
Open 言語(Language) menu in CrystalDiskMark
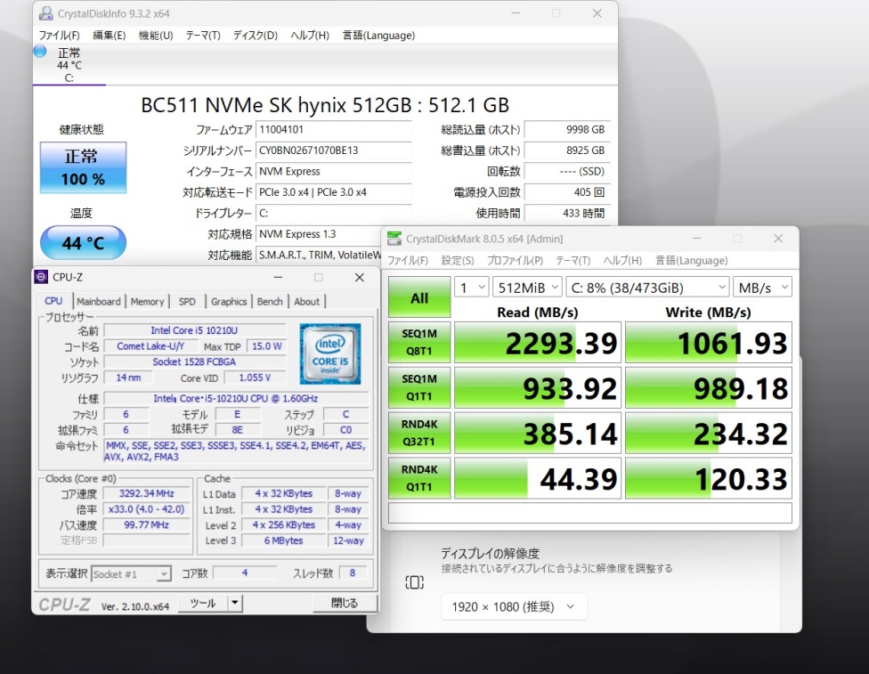[x=691, y=261]
